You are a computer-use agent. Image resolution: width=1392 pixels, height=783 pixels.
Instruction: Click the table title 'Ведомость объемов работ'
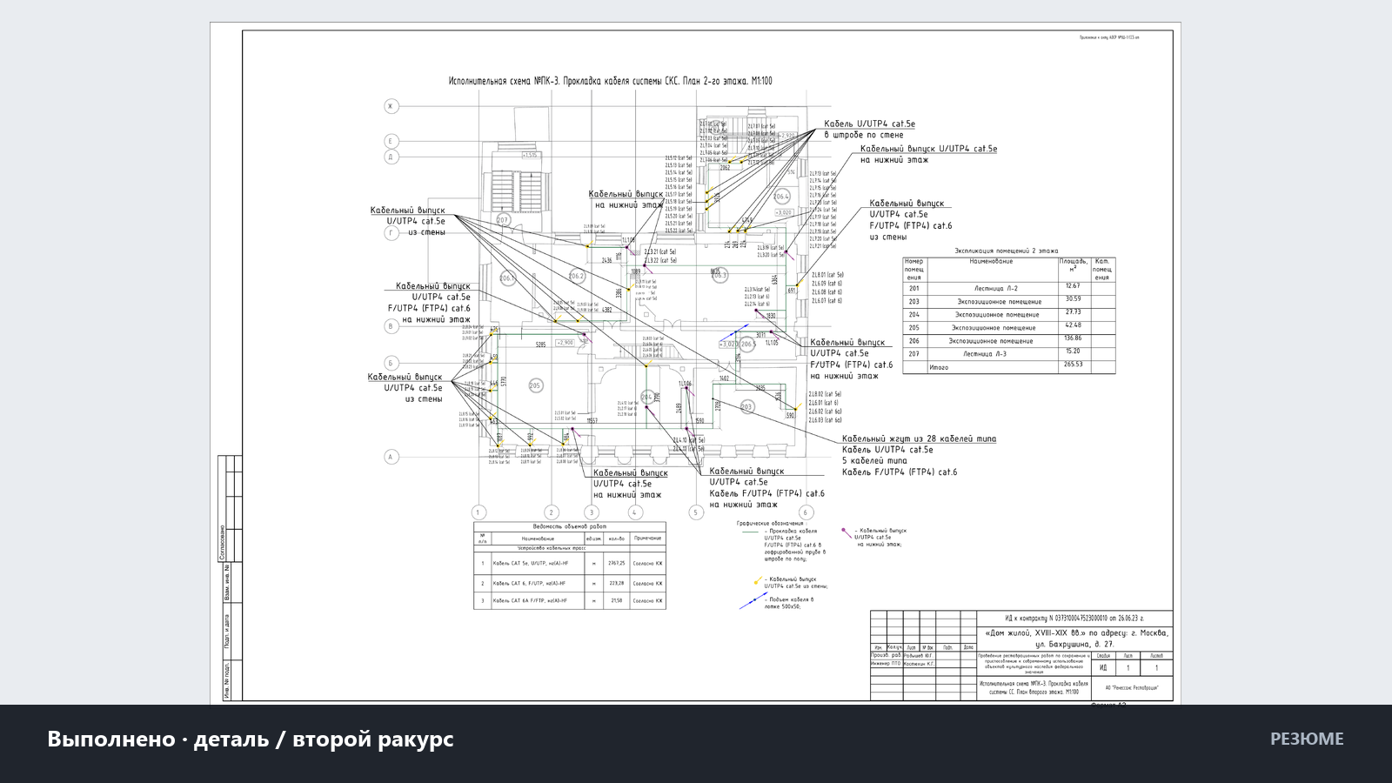pos(570,526)
